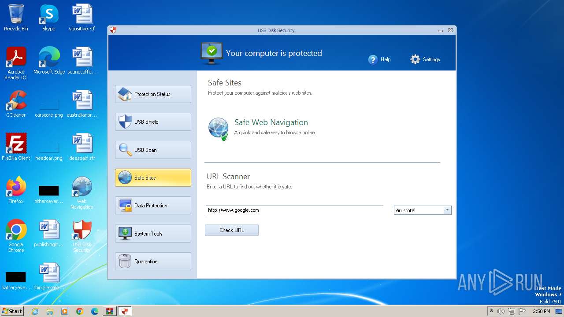564x317 pixels.
Task: Click the USB Disk Security taskbar button
Action: pos(125,311)
